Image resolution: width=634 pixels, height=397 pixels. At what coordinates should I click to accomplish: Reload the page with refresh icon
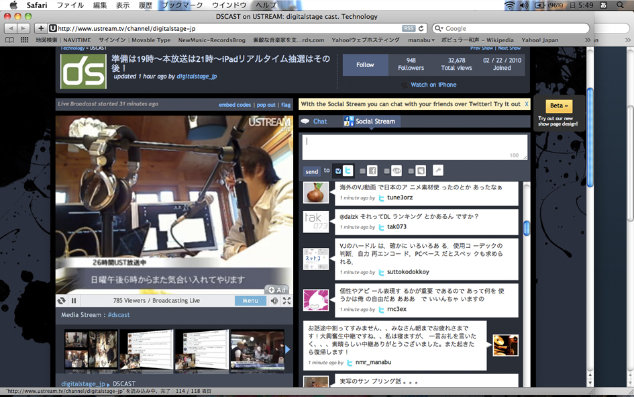point(421,28)
